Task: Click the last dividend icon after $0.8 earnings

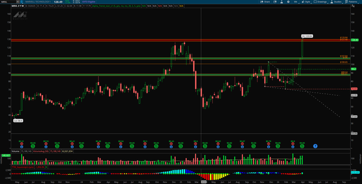Action: 302,146
